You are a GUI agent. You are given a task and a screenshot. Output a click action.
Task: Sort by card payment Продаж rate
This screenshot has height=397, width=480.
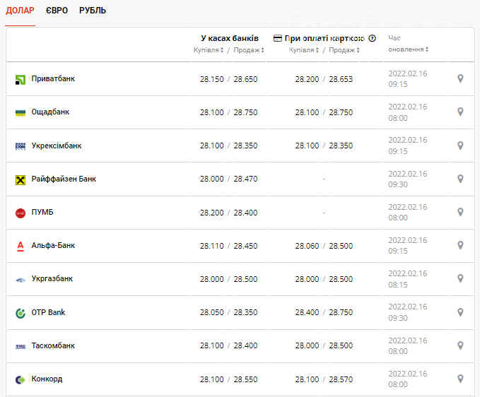(x=345, y=50)
